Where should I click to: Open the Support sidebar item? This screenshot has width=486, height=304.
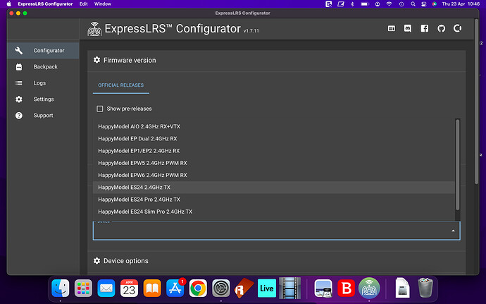[43, 116]
